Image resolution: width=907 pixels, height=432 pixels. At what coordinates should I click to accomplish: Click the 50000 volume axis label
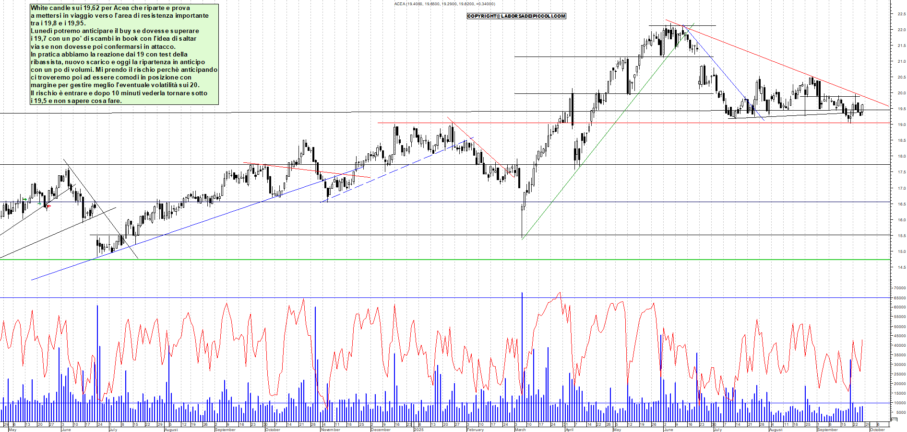click(x=900, y=327)
